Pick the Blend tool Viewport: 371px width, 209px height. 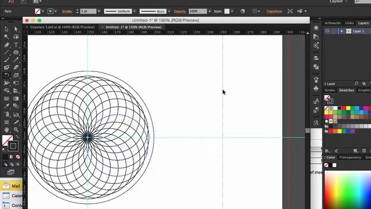pyautogui.click(x=16, y=106)
